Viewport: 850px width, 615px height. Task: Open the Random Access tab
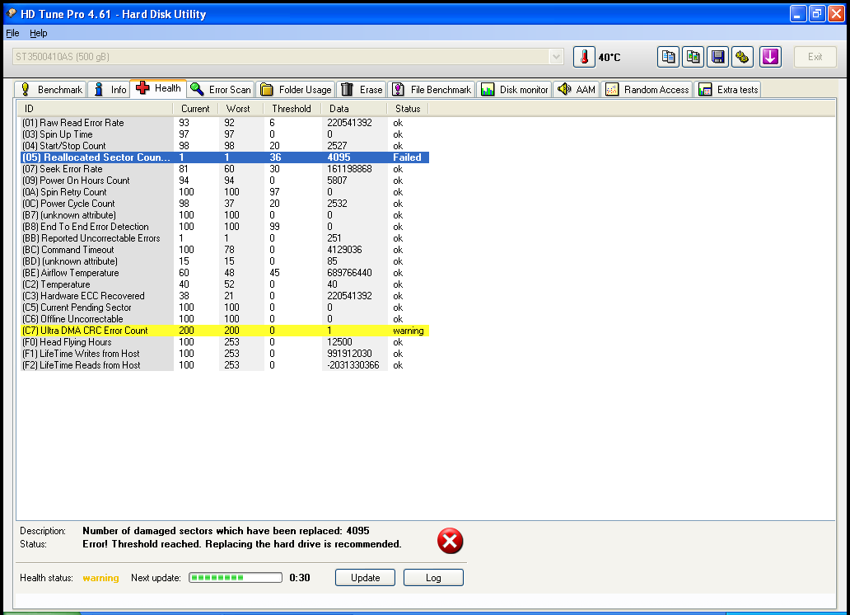(x=647, y=90)
